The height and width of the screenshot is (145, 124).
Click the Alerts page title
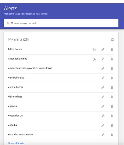pyautogui.click(x=10, y=9)
